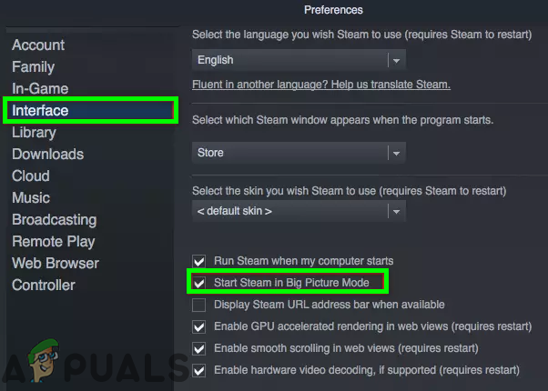548x391 pixels.
Task: Select Music in the sidebar
Action: point(31,197)
